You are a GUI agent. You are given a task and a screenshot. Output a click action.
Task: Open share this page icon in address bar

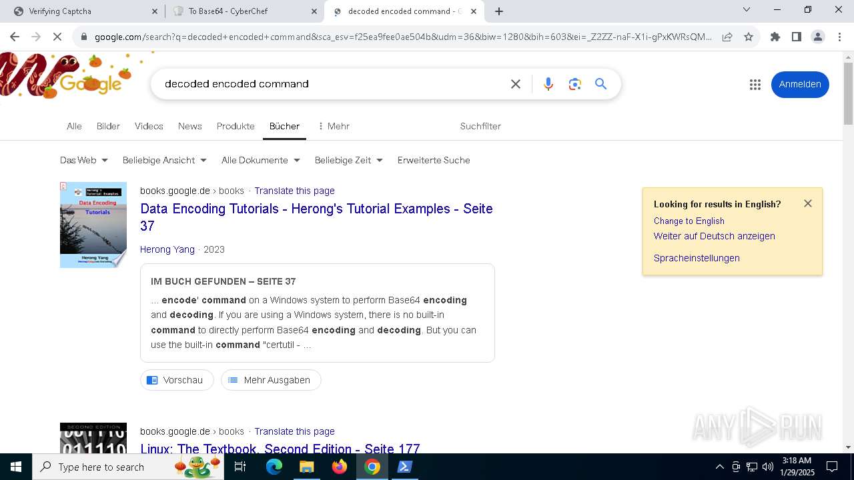pyautogui.click(x=727, y=37)
